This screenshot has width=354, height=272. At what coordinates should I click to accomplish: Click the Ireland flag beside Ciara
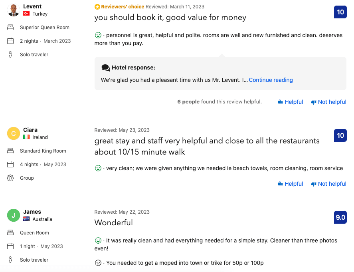[26, 137]
